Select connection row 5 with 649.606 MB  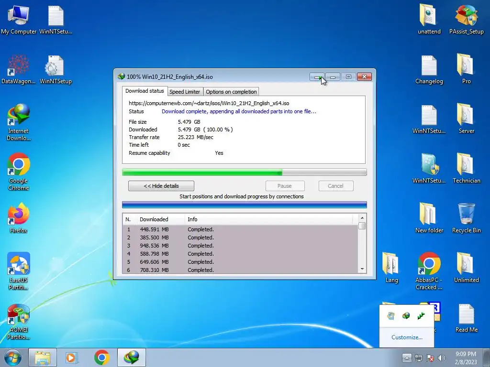(x=241, y=262)
